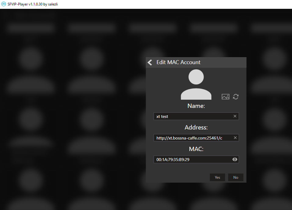Click the Address: label

[x=196, y=127]
